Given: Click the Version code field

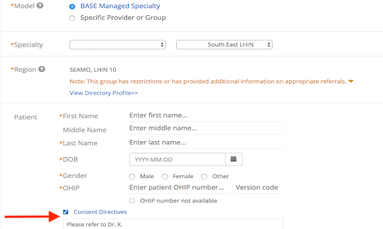Looking at the screenshot, I should (259, 188).
